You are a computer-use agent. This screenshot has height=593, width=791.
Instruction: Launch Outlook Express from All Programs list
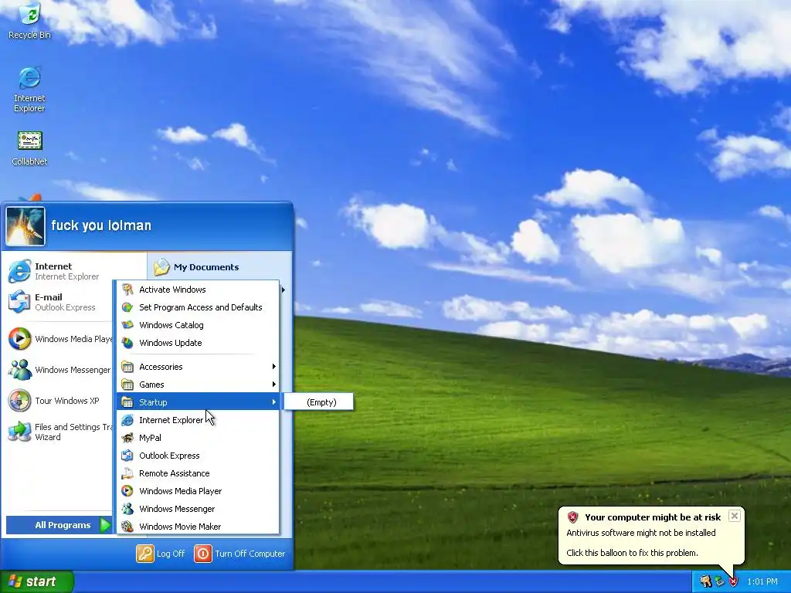(199, 456)
